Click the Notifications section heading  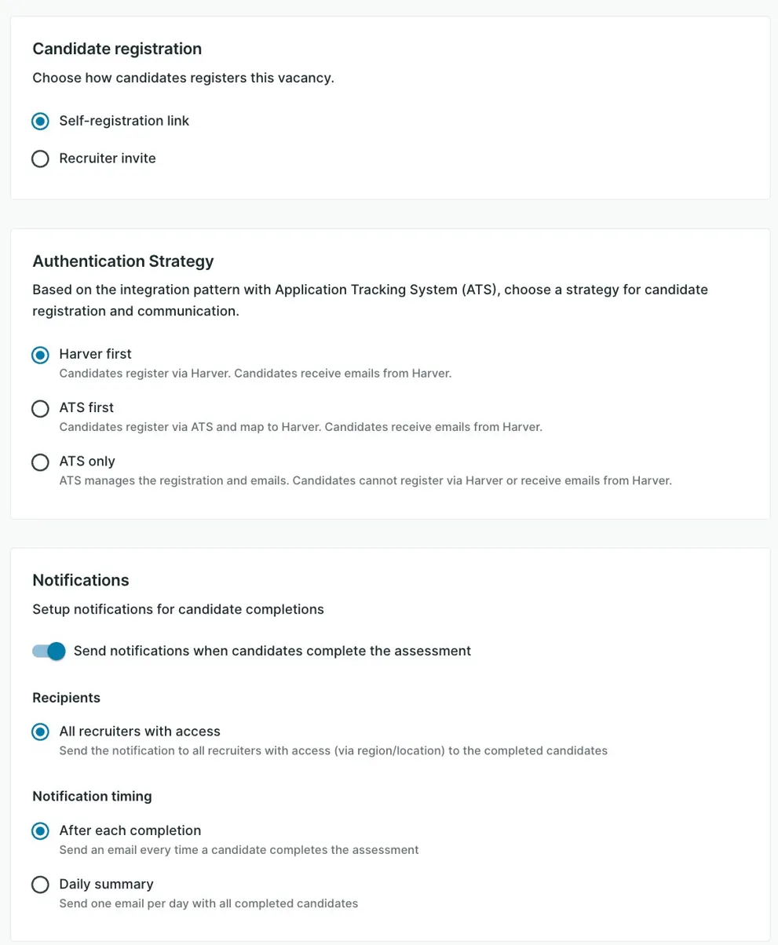81,580
